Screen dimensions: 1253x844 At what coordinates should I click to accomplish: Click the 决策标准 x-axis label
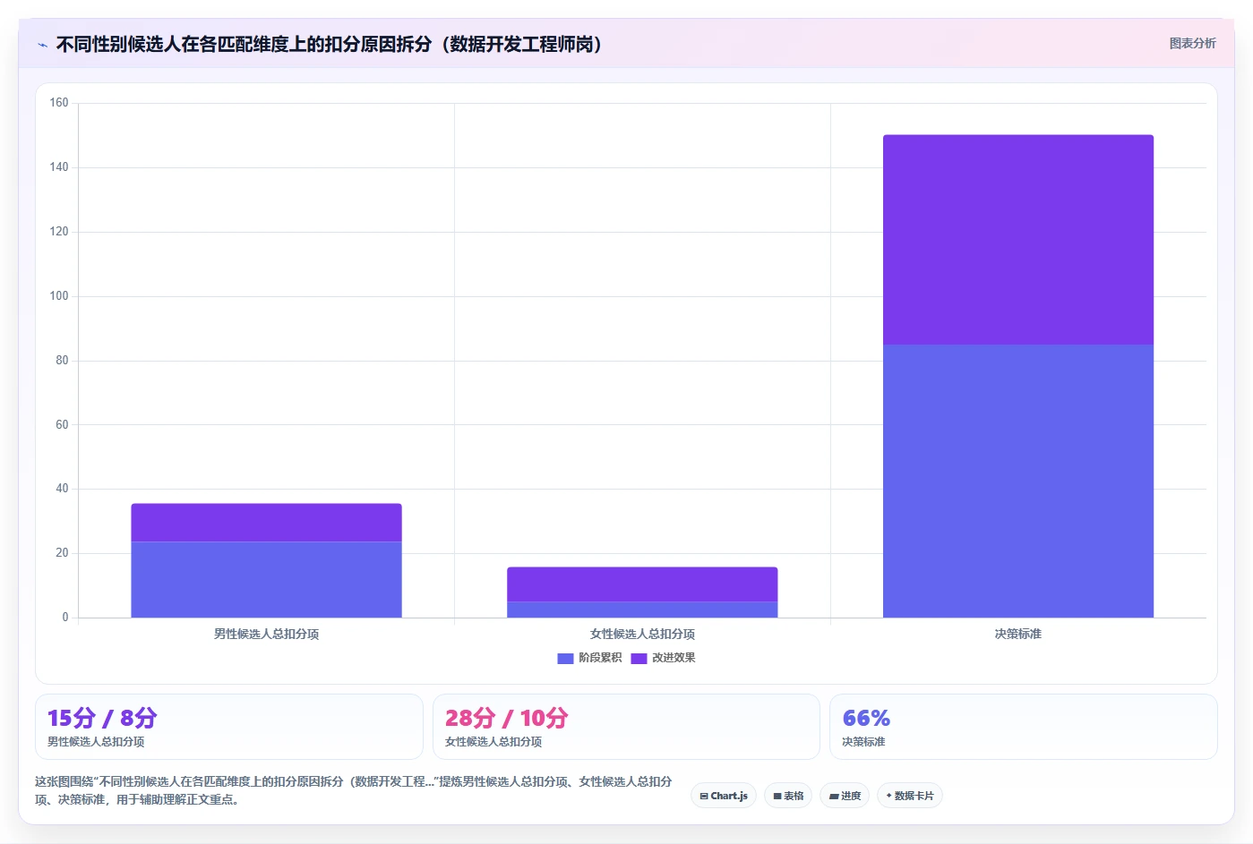pyautogui.click(x=1018, y=634)
